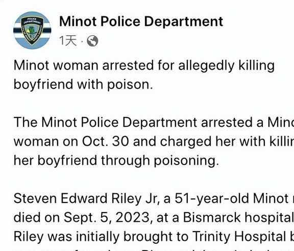The image size is (294, 251).
Task: Click the '1天' post timestamp
Action: point(68,40)
